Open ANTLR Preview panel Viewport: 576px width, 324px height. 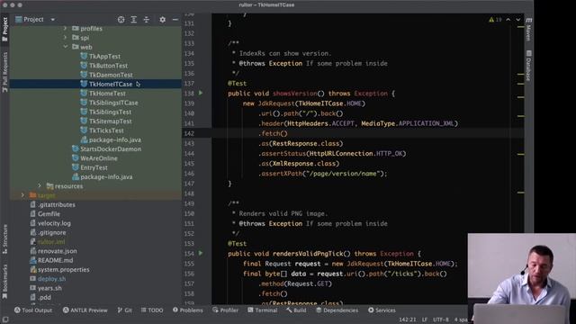pyautogui.click(x=85, y=310)
